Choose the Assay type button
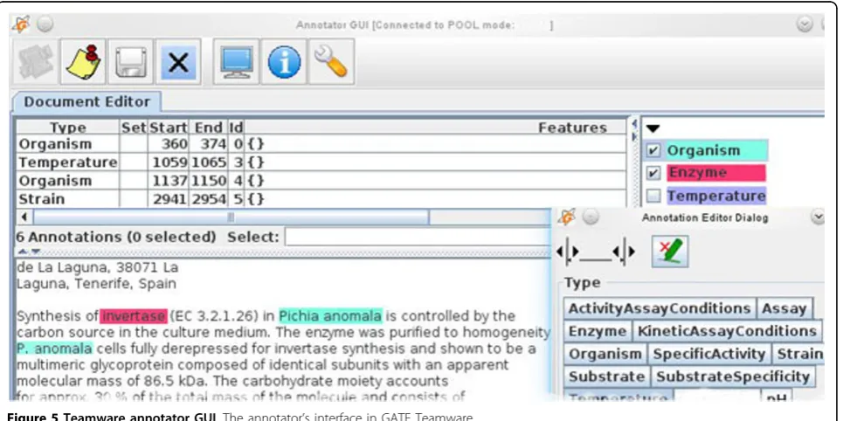 point(784,309)
